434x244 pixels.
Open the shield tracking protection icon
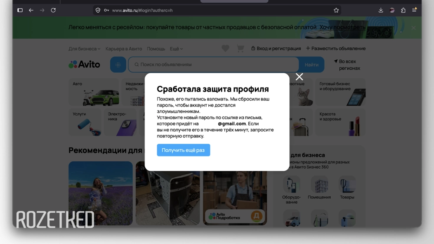98,10
